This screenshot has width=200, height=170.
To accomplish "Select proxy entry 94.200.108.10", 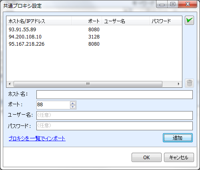I will click(x=94, y=37).
